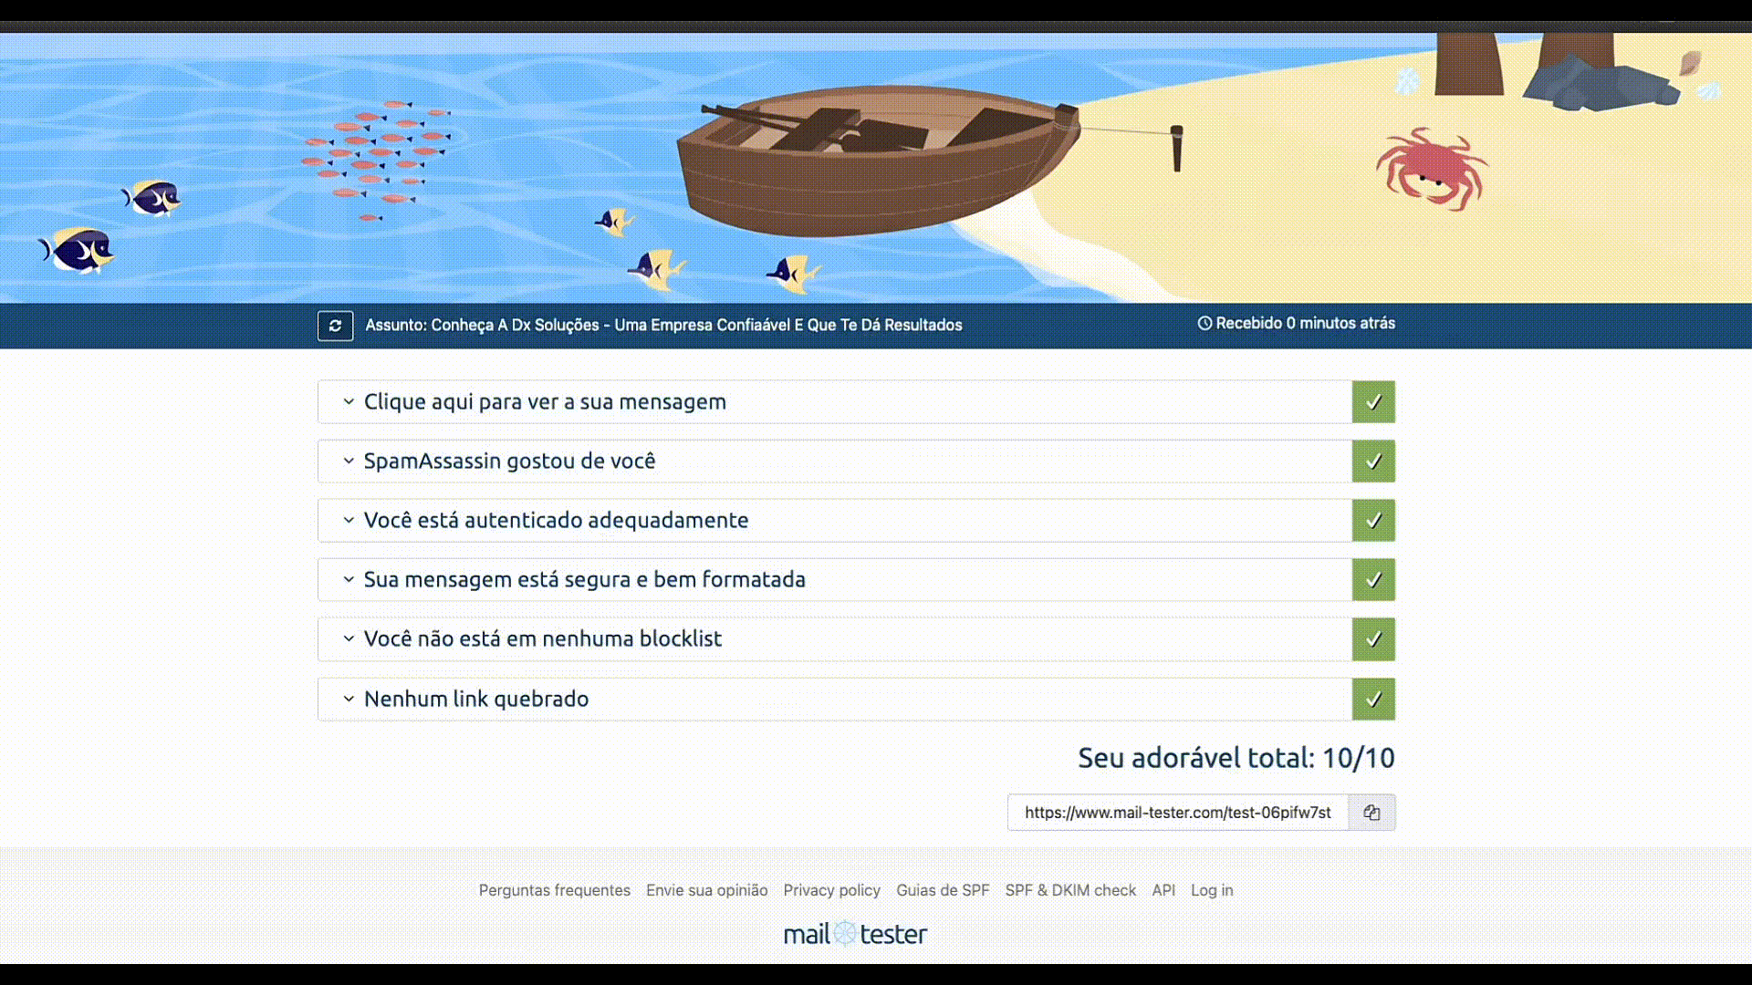Viewport: 1752px width, 985px height.
Task: Click the copy URL clipboard icon
Action: pyautogui.click(x=1371, y=813)
